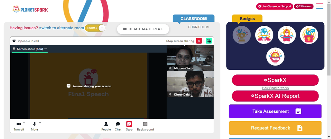Switch to the Classroom tab

(194, 18)
